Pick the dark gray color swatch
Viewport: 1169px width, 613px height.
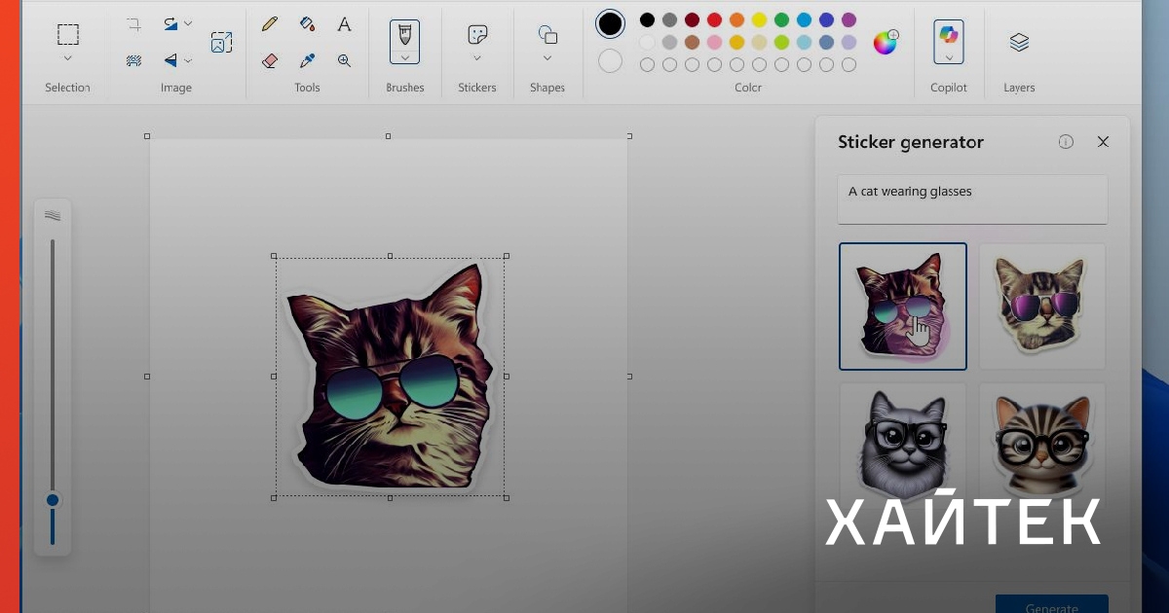pyautogui.click(x=669, y=19)
